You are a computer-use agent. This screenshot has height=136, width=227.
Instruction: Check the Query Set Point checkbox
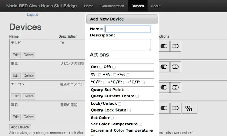click(x=128, y=90)
